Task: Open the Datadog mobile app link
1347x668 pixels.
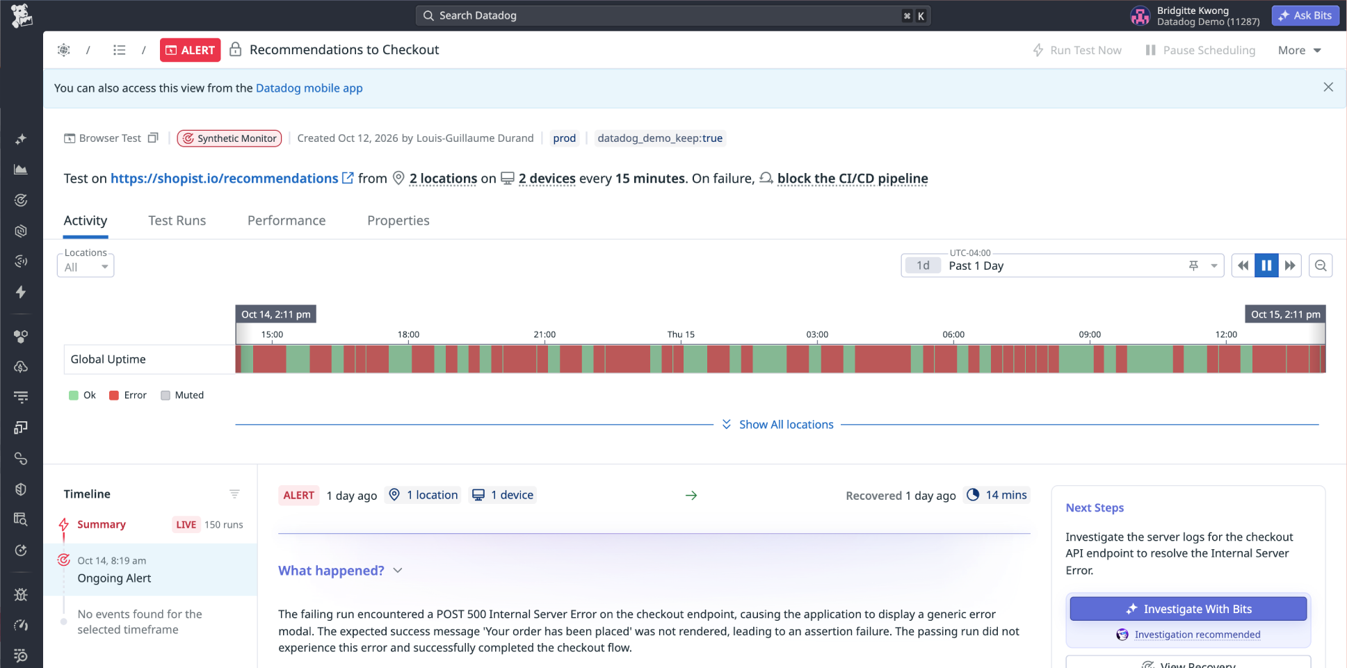Action: point(309,88)
